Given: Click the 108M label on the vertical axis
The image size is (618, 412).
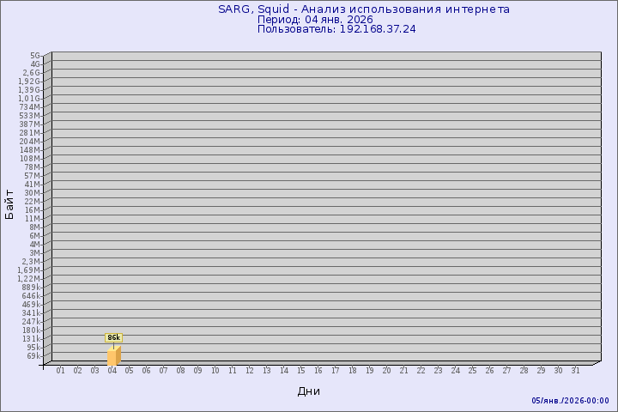Looking at the screenshot, I should point(31,158).
